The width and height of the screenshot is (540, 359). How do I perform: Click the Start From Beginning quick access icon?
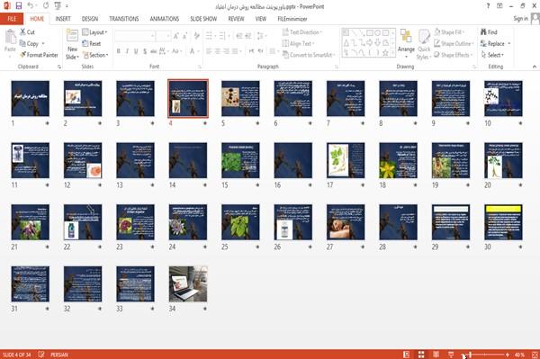(58, 6)
